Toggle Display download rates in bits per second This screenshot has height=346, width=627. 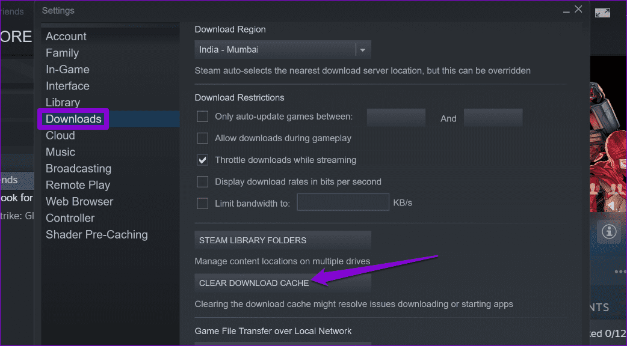point(203,181)
